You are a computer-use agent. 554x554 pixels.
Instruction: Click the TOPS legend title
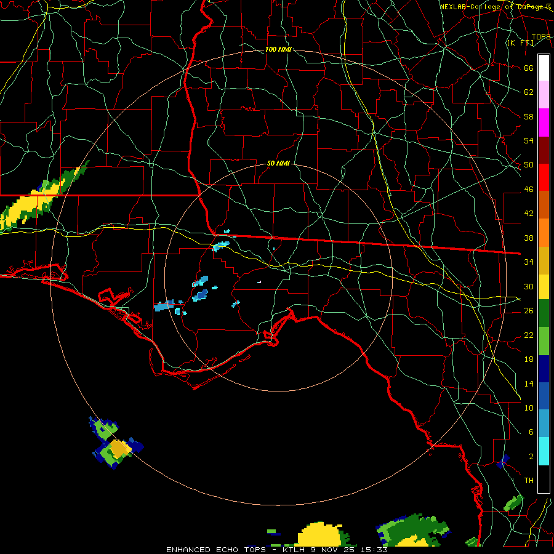click(541, 36)
